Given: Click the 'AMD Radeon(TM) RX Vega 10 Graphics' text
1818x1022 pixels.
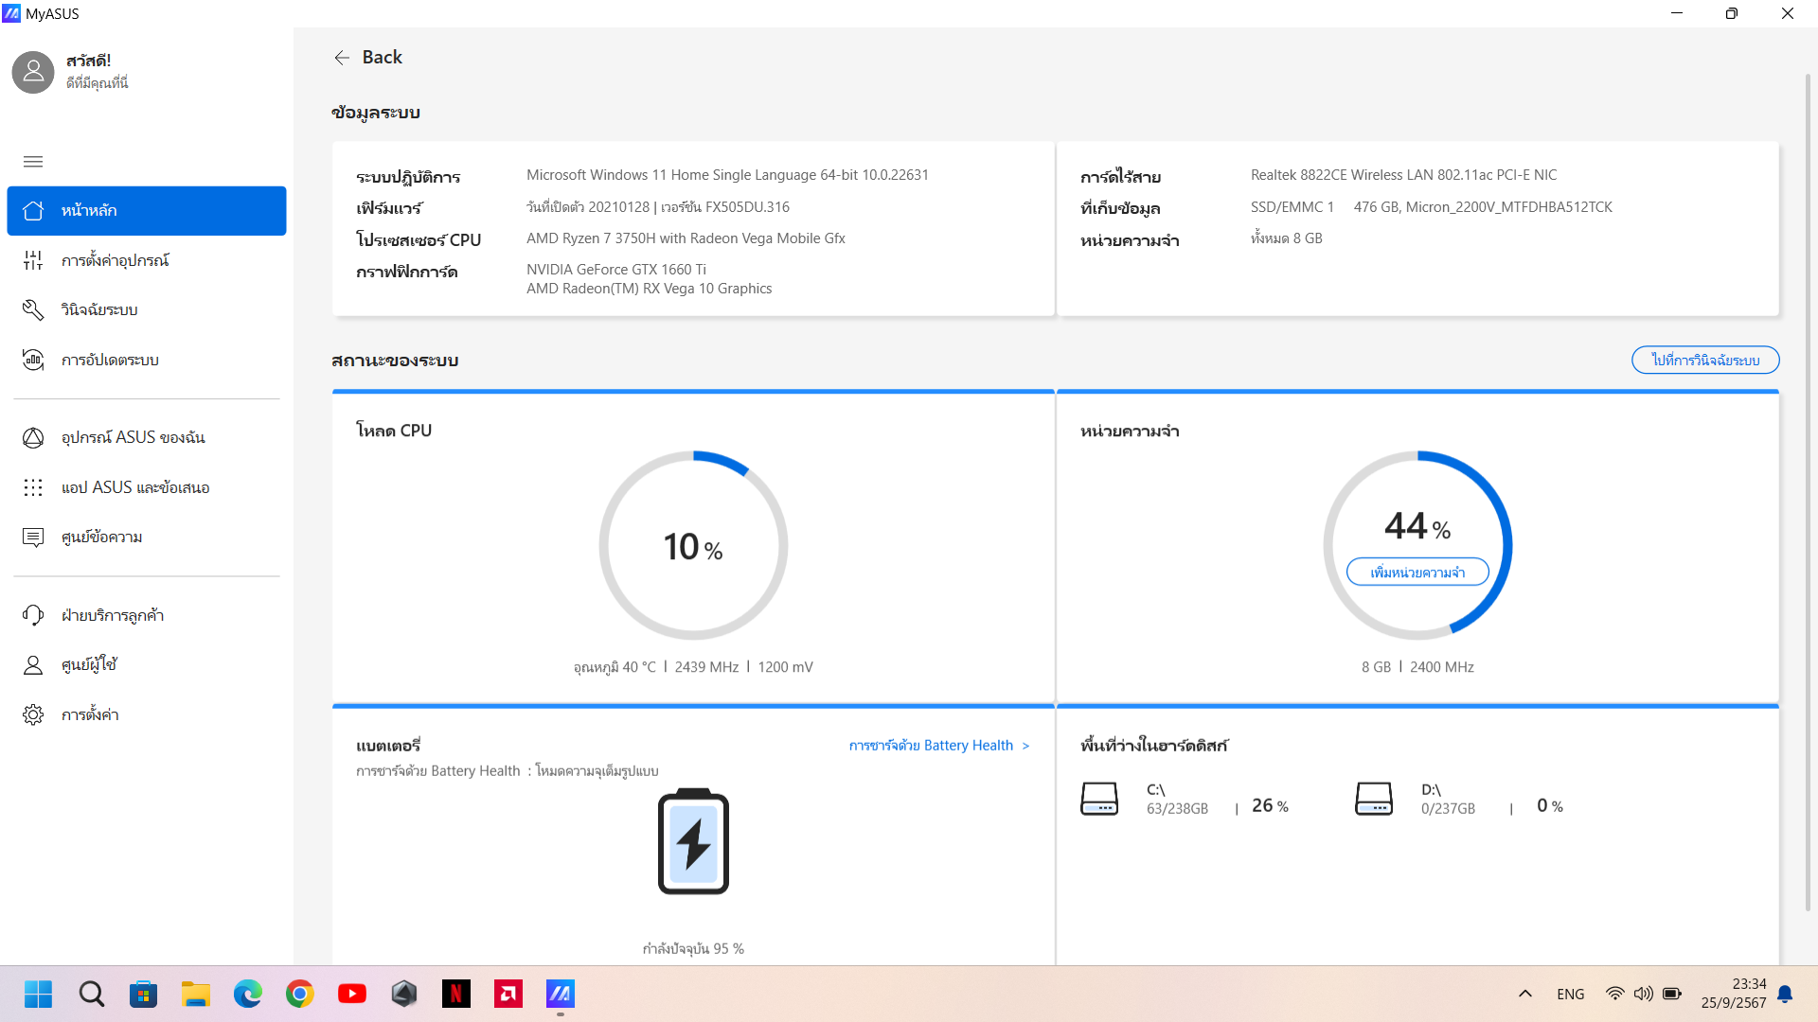Looking at the screenshot, I should click(x=649, y=289).
